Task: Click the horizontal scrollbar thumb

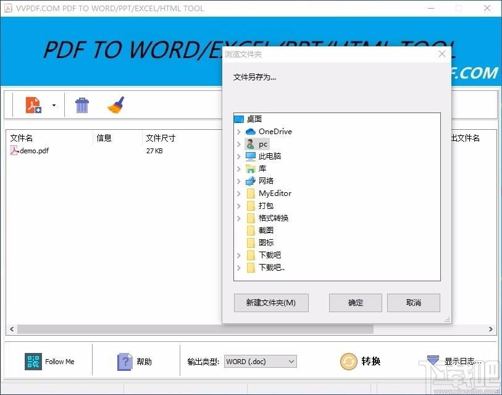Action: 195,329
